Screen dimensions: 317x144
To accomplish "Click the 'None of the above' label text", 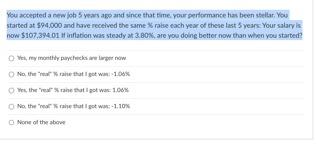I will pyautogui.click(x=41, y=122).
